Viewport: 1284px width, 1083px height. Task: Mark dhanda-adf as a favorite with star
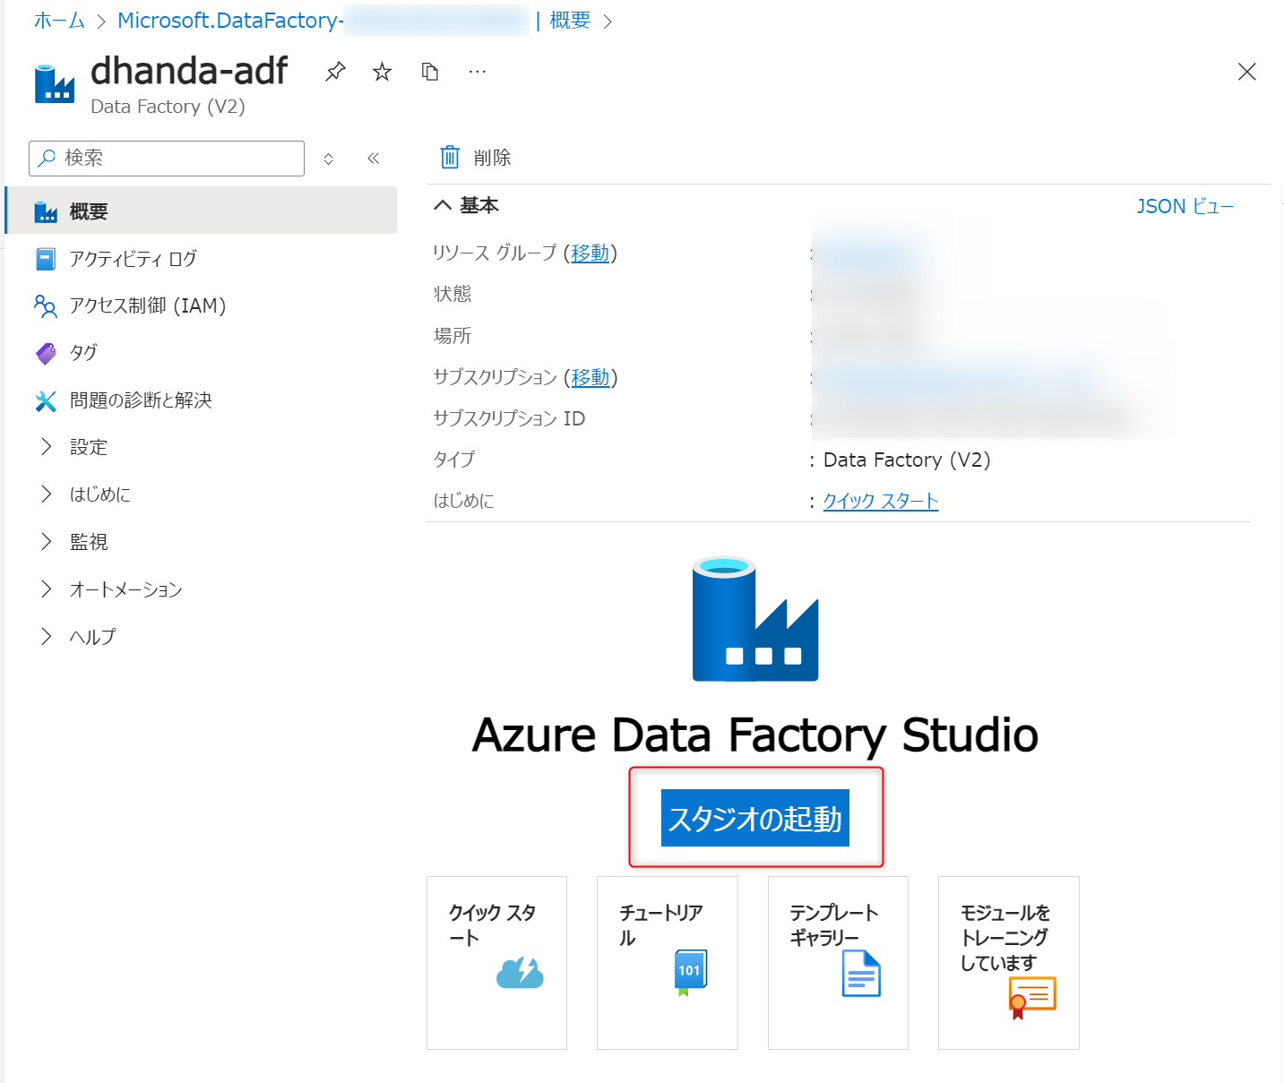[x=383, y=72]
